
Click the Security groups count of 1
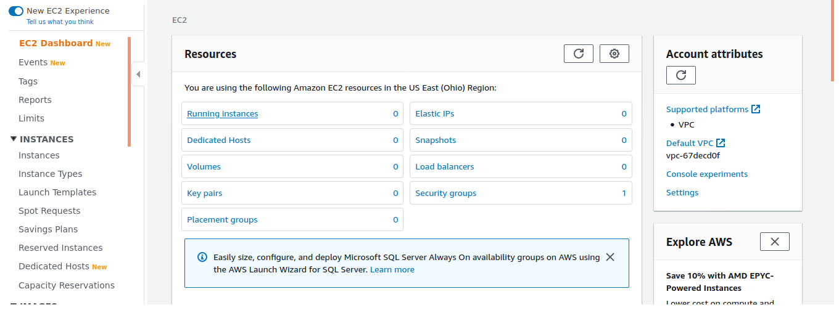pyautogui.click(x=624, y=193)
